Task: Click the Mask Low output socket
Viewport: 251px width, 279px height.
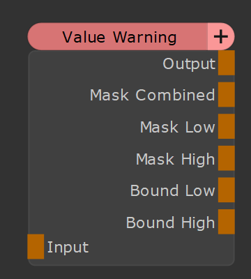Action: [x=227, y=126]
